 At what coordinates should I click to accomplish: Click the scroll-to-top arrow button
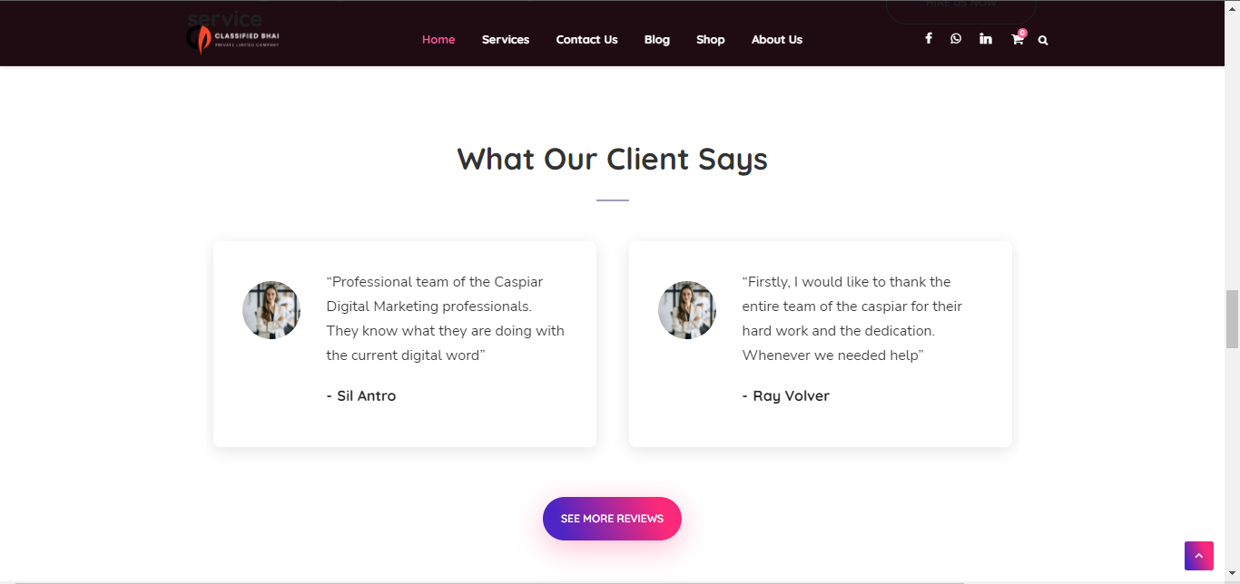coord(1198,555)
